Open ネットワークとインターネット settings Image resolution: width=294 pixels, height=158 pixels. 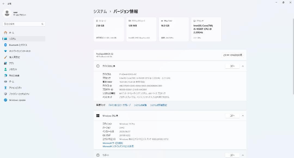point(20,51)
